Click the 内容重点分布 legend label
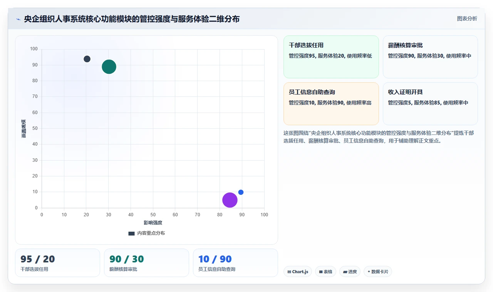Image resolution: width=493 pixels, height=292 pixels. pos(151,233)
